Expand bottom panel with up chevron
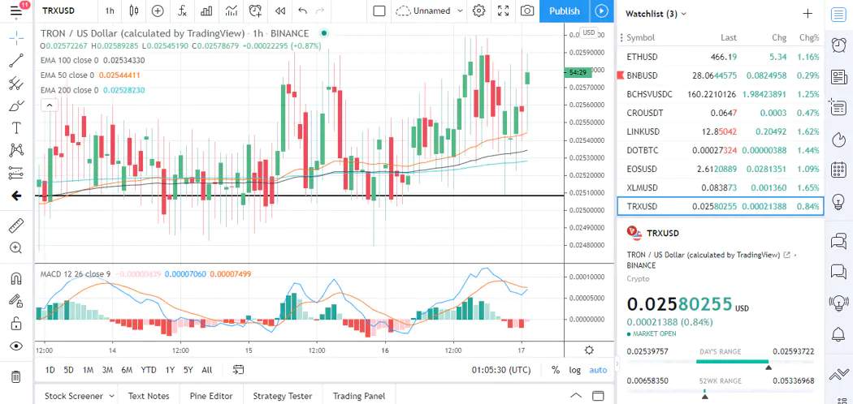The height and width of the screenshot is (404, 853). (575, 395)
